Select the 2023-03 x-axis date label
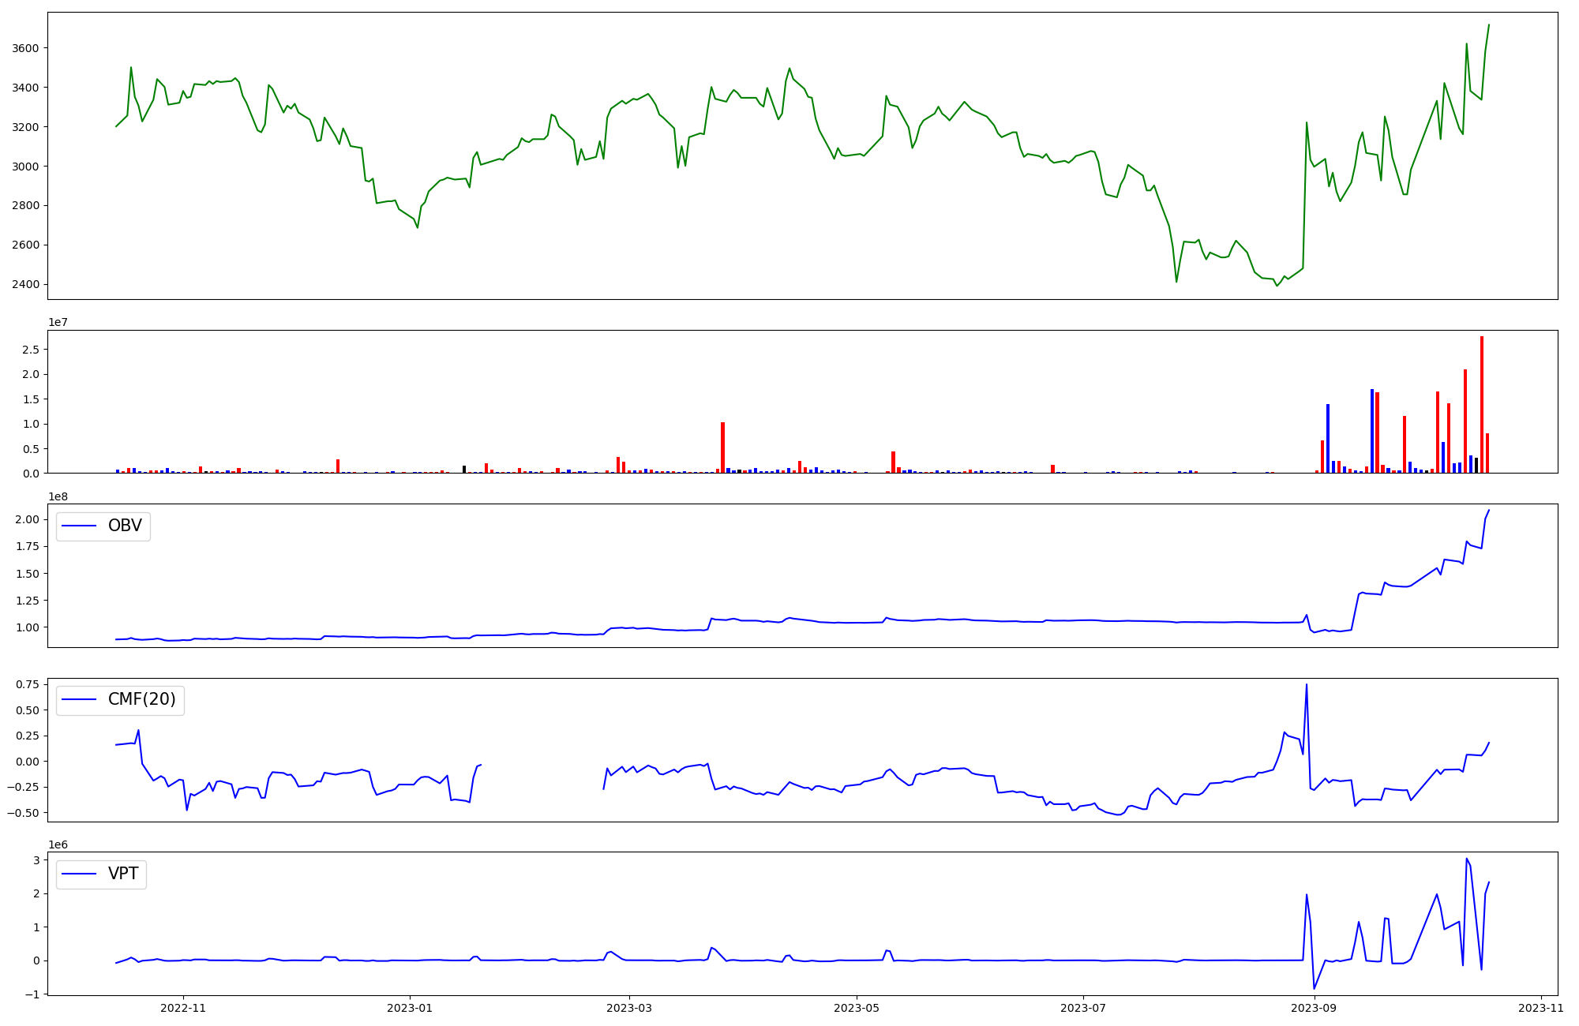This screenshot has width=1579, height=1026. point(628,1008)
